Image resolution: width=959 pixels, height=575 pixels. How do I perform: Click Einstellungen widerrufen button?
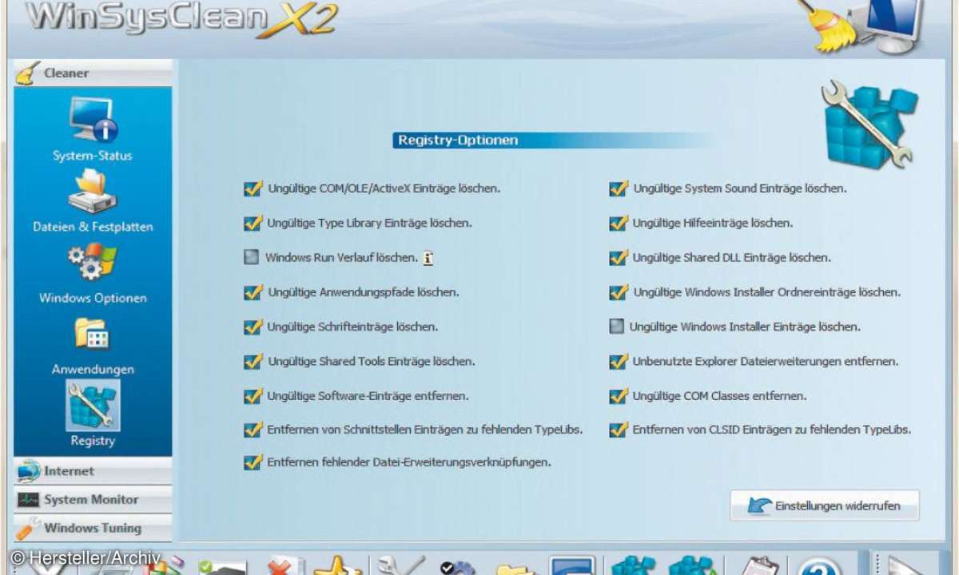click(825, 506)
